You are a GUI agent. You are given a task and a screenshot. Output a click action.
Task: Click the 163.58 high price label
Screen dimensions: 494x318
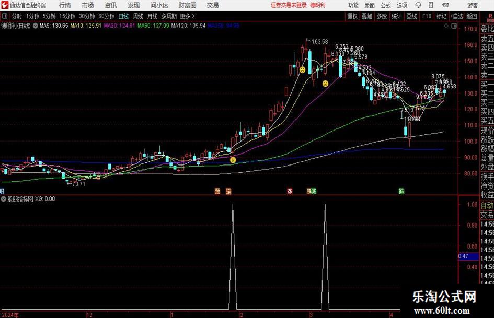pos(320,42)
